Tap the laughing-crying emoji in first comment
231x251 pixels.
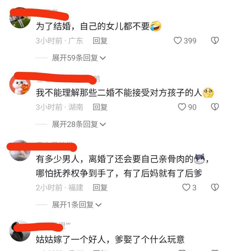tap(155, 26)
